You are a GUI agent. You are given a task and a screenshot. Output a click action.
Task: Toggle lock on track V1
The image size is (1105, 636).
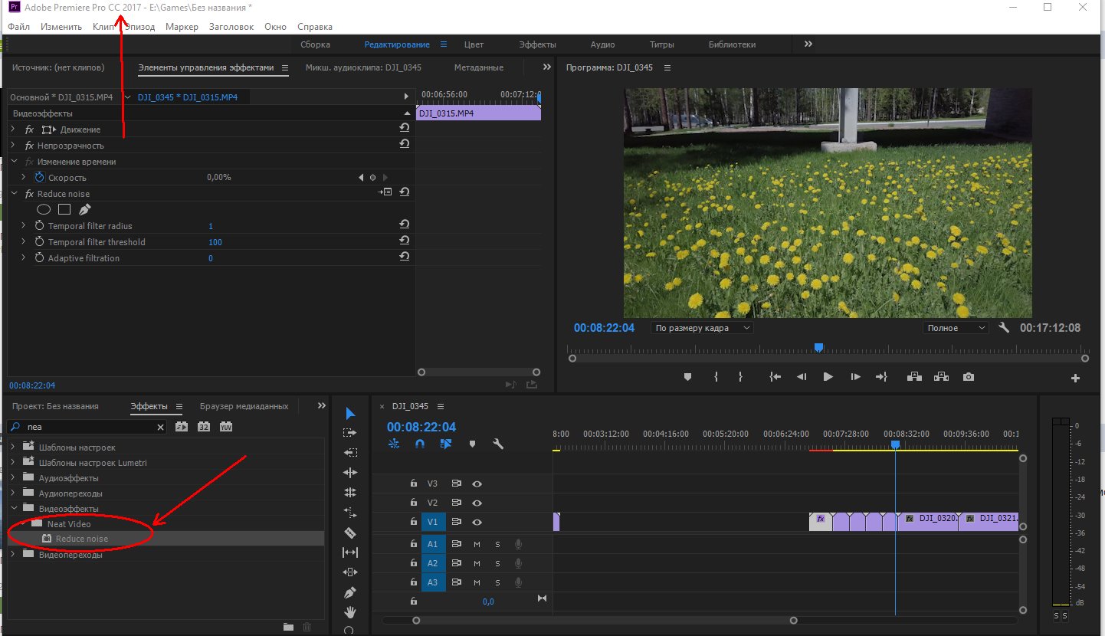click(x=413, y=523)
